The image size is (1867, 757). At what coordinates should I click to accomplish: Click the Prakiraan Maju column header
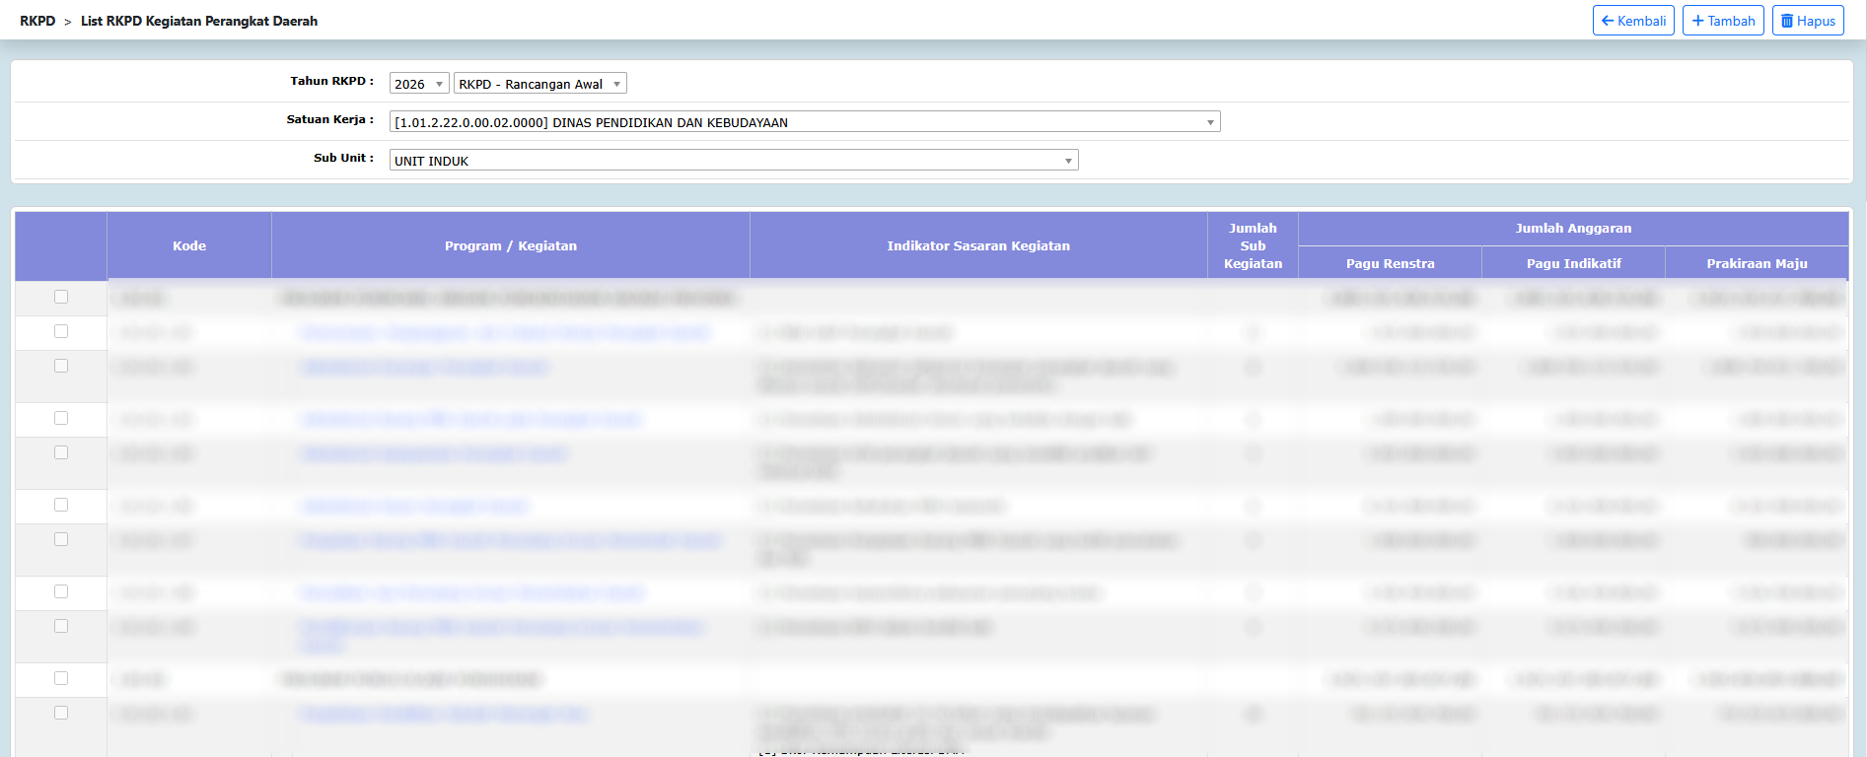(x=1757, y=263)
